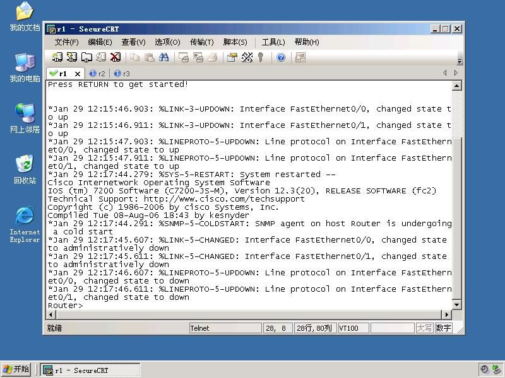Click the Print Selection icon

198,57
